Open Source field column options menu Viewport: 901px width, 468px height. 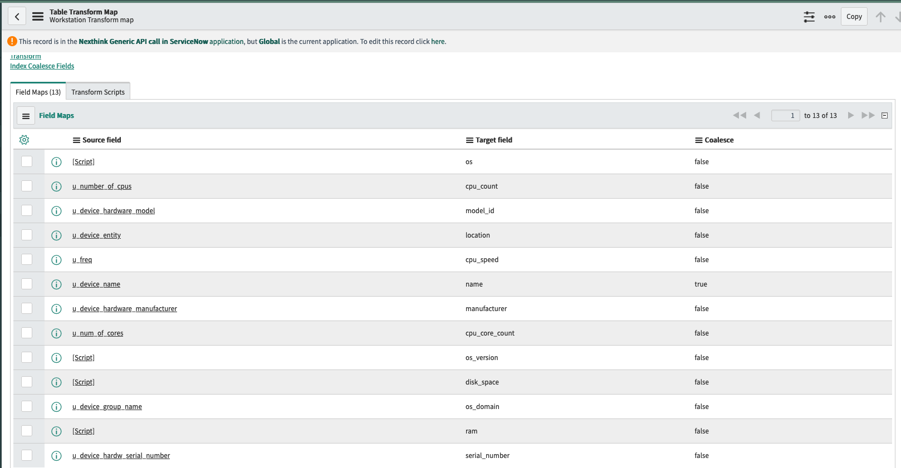point(77,140)
